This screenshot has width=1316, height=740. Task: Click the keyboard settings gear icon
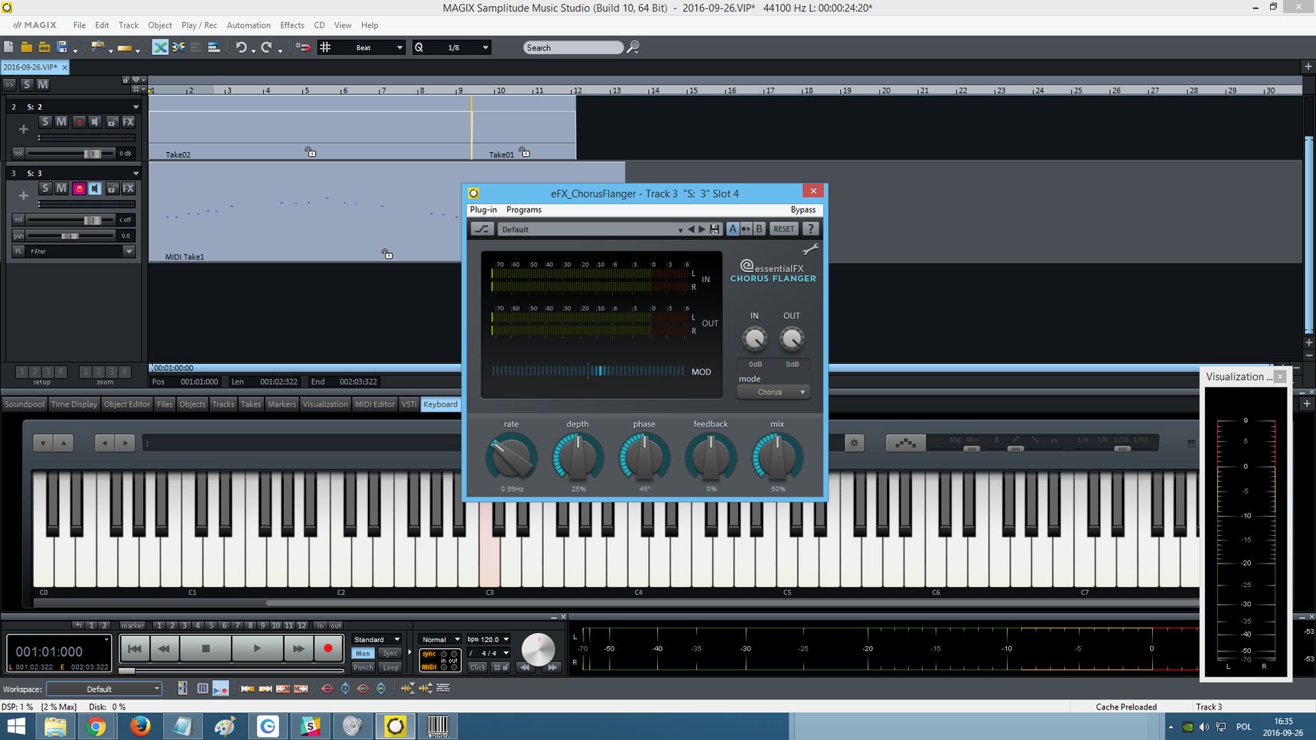[855, 443]
